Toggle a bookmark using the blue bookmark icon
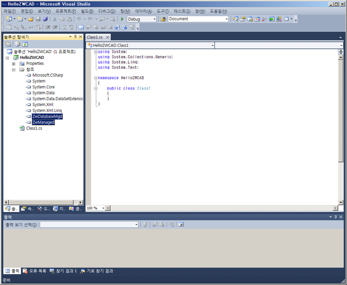This screenshot has width=347, height=285. 81,27
